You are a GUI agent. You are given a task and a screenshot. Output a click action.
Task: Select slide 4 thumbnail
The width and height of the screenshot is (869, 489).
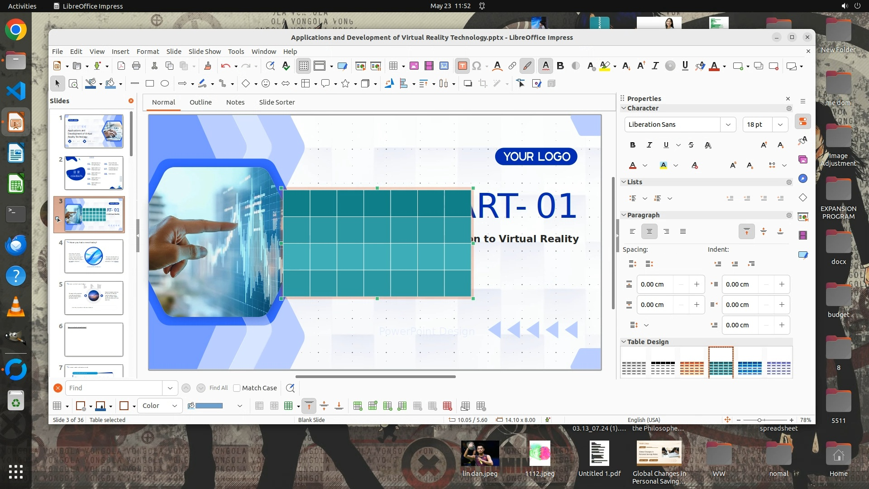tap(94, 256)
